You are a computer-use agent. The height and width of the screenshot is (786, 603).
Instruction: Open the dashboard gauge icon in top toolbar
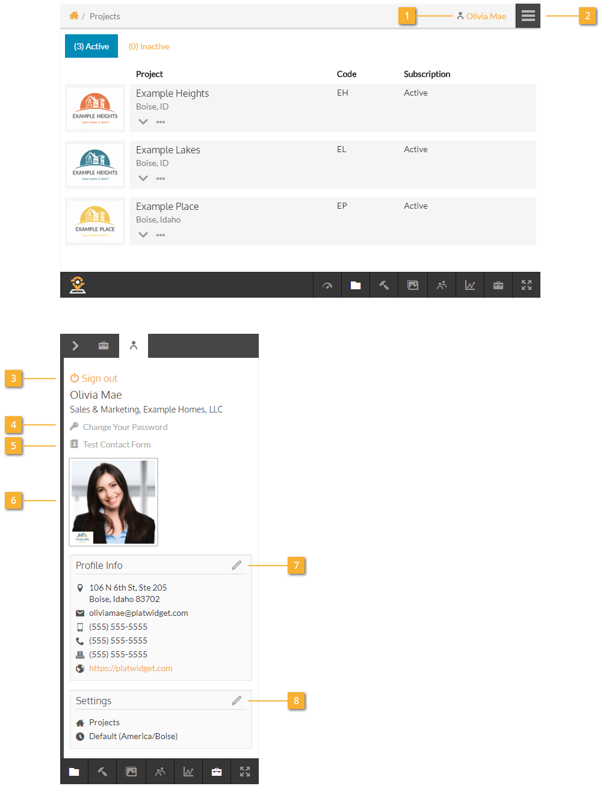pos(327,286)
